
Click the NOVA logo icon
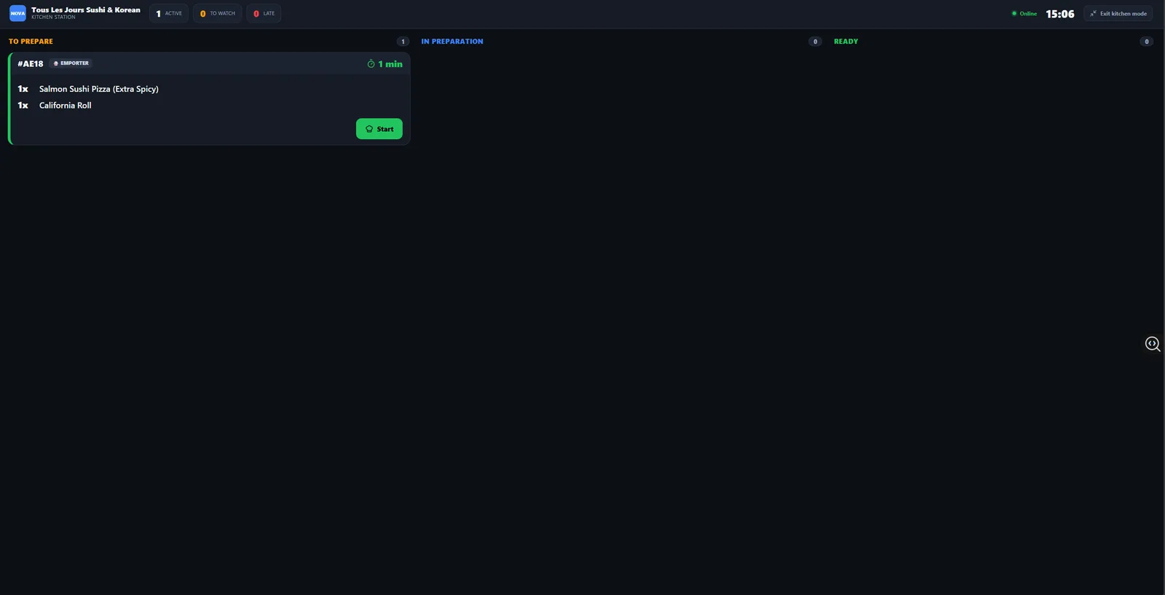(17, 13)
